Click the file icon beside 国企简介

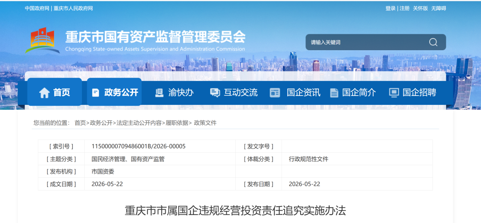pos(334,93)
